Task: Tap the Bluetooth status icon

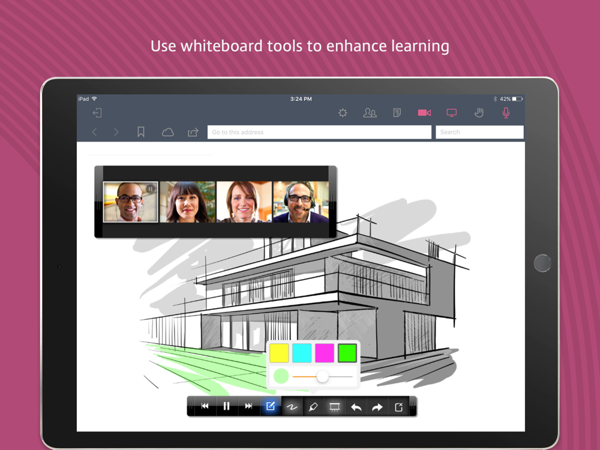Action: click(495, 99)
